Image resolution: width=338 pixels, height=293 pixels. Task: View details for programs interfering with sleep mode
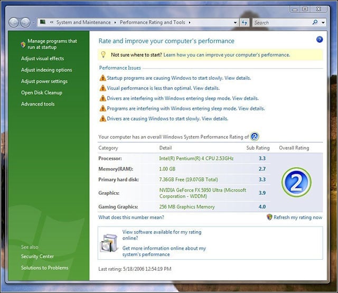[x=251, y=108]
